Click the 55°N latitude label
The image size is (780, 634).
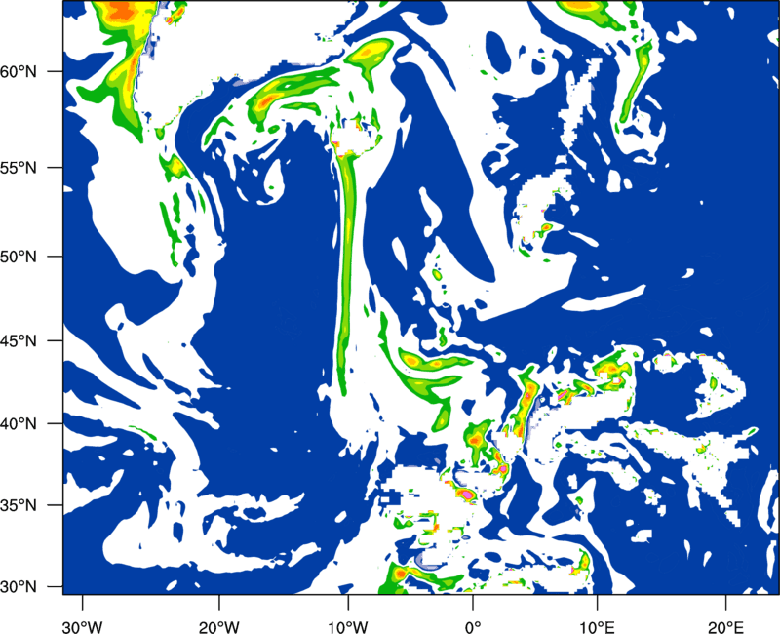(x=19, y=167)
